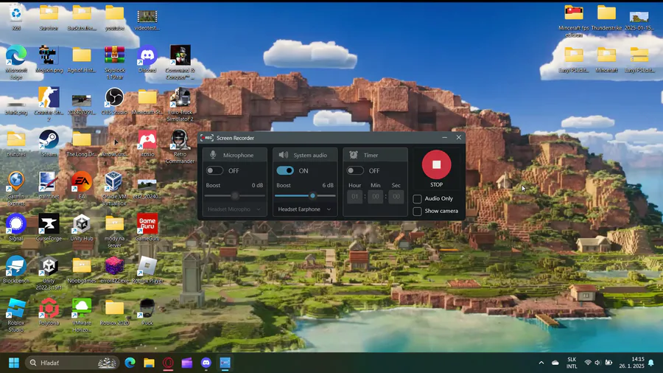Select the Oracle VM VirtualBox shortcut
663x373 pixels.
tap(114, 189)
